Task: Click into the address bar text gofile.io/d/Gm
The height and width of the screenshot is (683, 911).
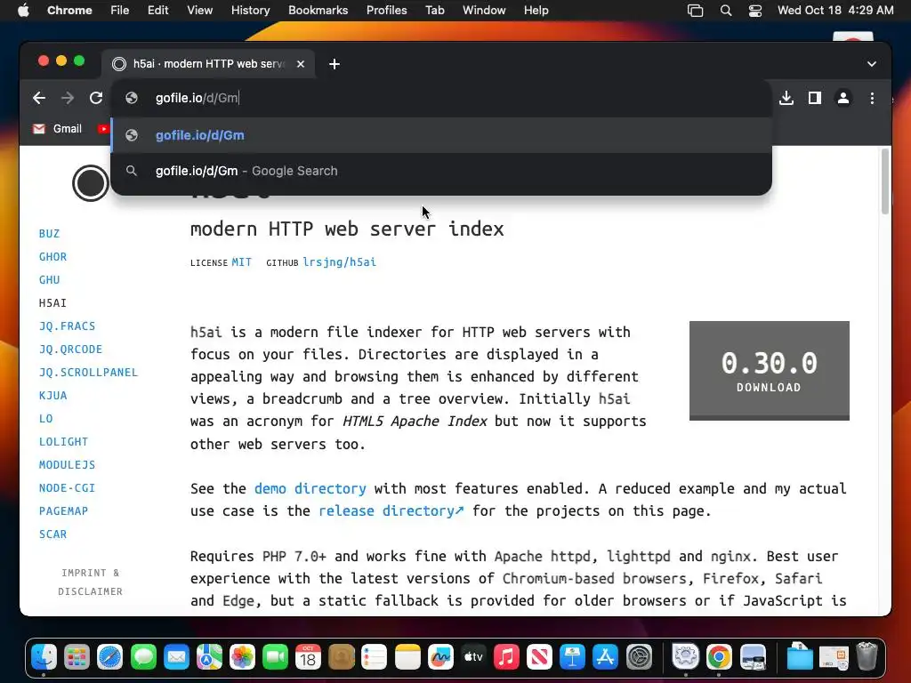Action: pos(197,98)
